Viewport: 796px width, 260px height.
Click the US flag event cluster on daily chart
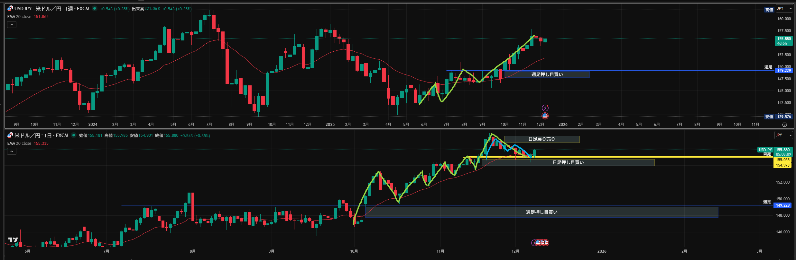pos(541,243)
